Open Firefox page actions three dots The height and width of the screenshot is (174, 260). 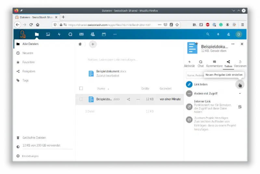click(160, 25)
